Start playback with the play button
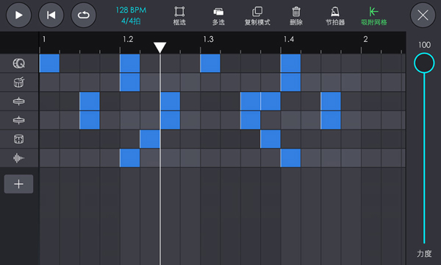 pos(18,15)
